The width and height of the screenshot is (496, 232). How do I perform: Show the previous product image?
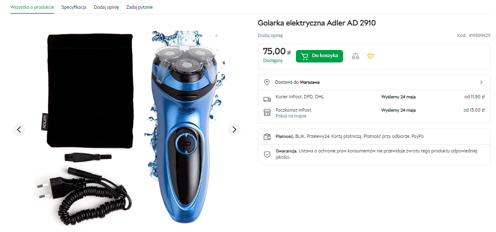click(19, 130)
